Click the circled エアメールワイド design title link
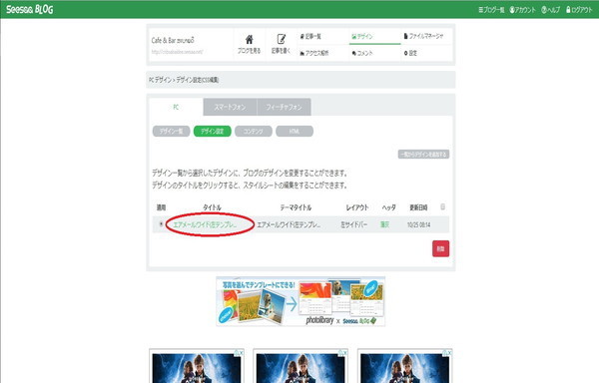 205,225
